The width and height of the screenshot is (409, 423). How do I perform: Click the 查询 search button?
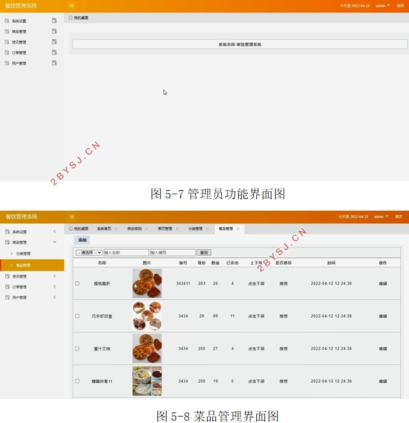point(204,253)
